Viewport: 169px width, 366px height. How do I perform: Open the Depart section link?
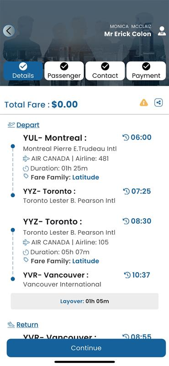click(x=28, y=125)
